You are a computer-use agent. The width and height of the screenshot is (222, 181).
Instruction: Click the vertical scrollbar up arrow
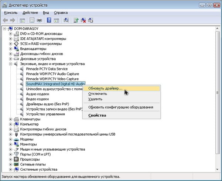217,29
